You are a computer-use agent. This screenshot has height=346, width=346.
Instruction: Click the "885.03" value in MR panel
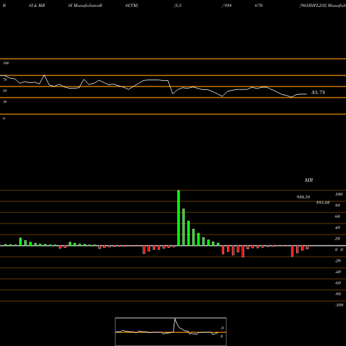click(322, 203)
